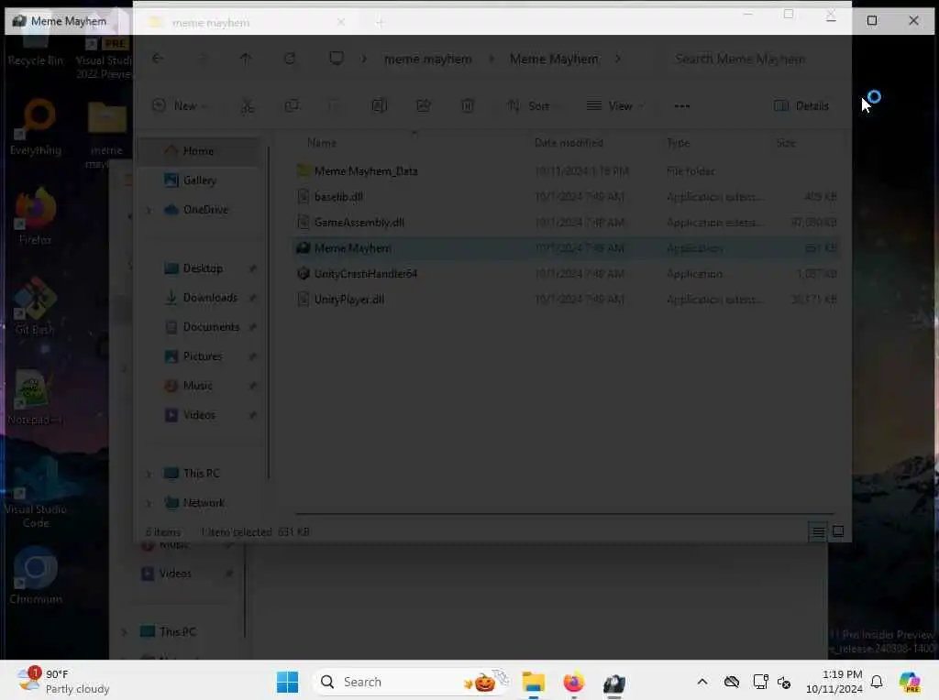Go back with the Explorer back arrow
939x700 pixels.
point(158,58)
